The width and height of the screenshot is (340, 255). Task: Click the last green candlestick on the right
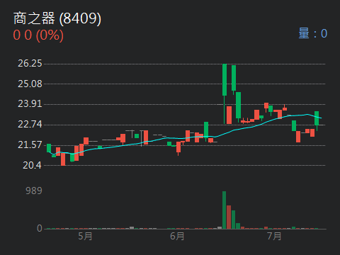pos(317,118)
